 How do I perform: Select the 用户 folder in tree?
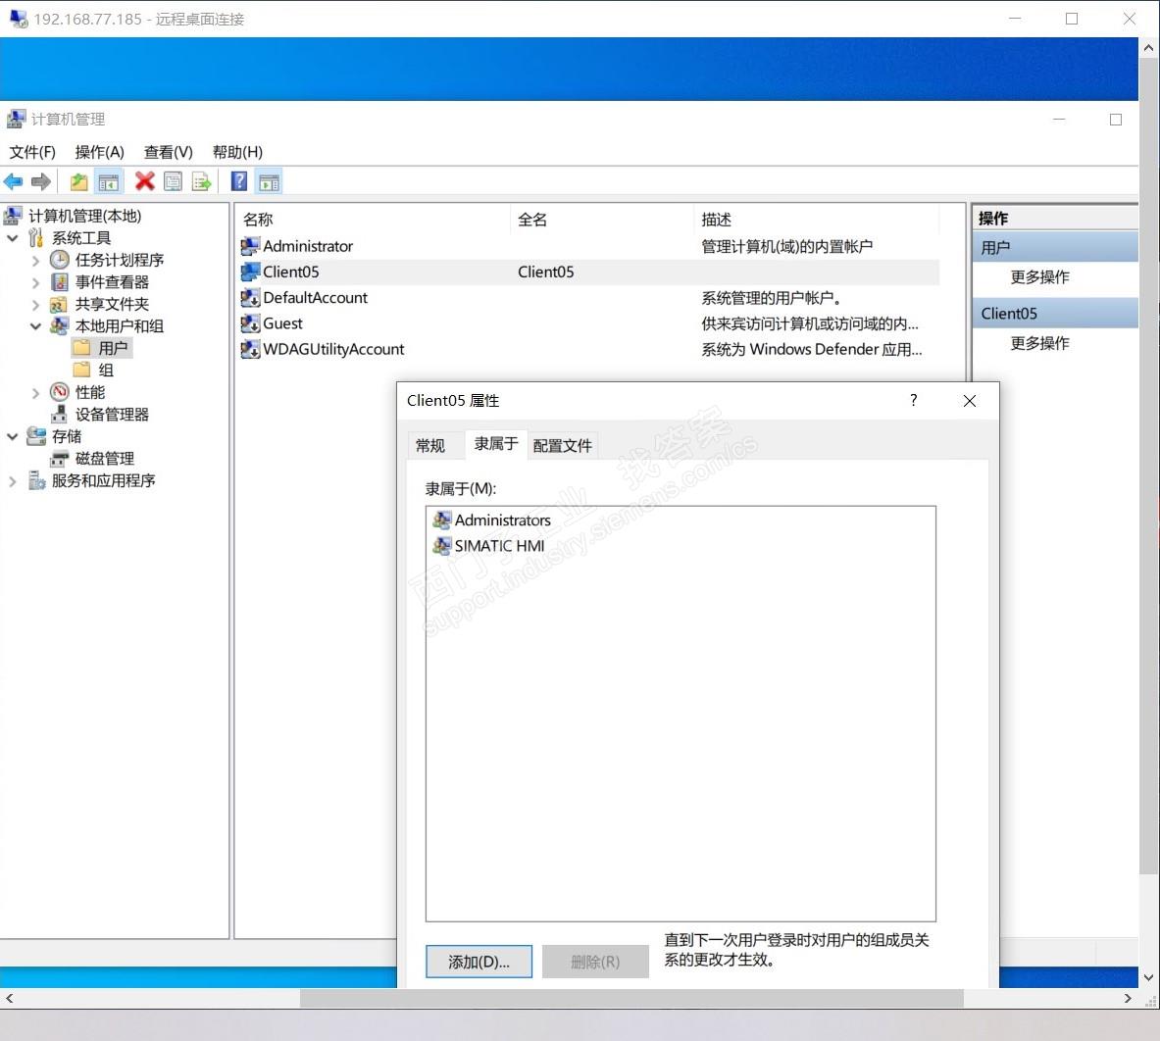pyautogui.click(x=103, y=348)
